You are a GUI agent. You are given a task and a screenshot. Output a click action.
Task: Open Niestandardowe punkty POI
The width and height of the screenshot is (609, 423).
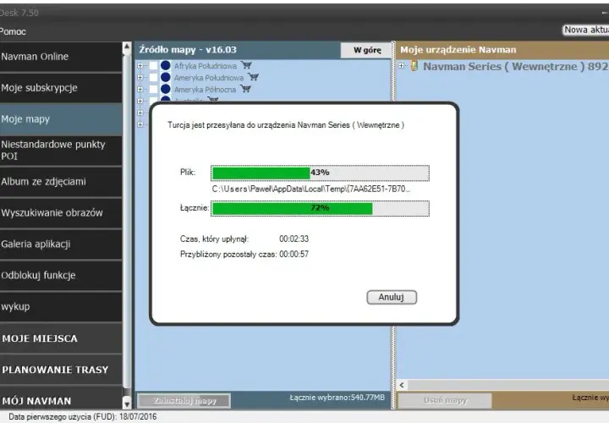click(61, 151)
